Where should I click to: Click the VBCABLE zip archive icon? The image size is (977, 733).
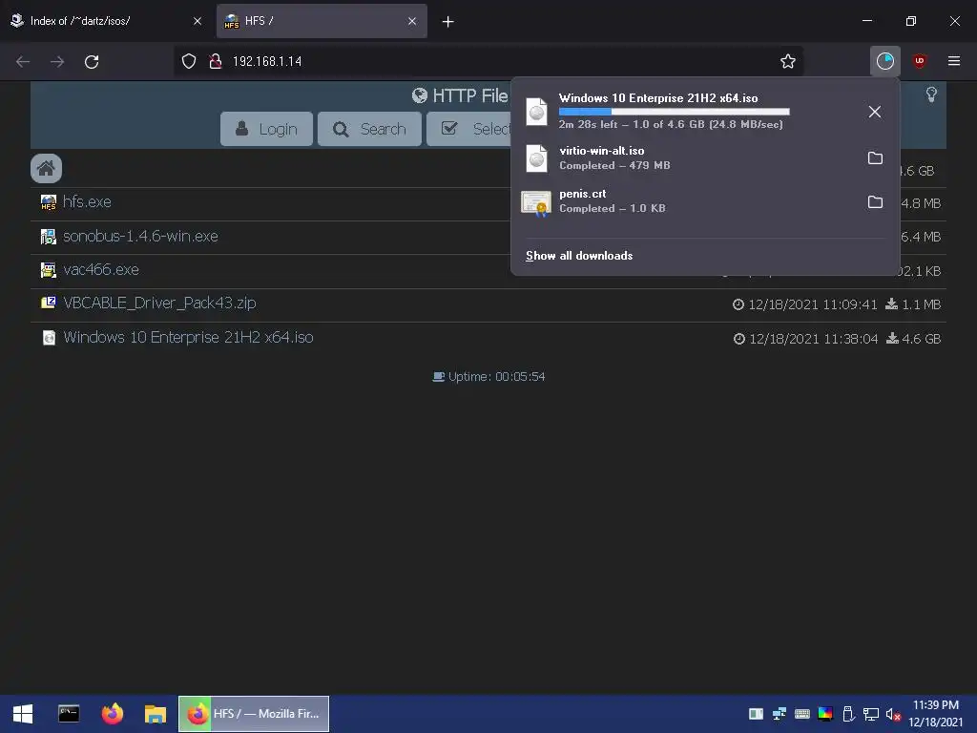[49, 303]
